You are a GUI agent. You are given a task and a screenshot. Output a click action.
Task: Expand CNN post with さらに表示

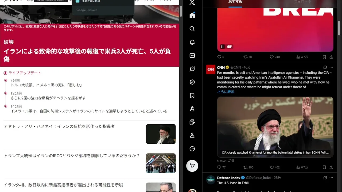(x=226, y=92)
